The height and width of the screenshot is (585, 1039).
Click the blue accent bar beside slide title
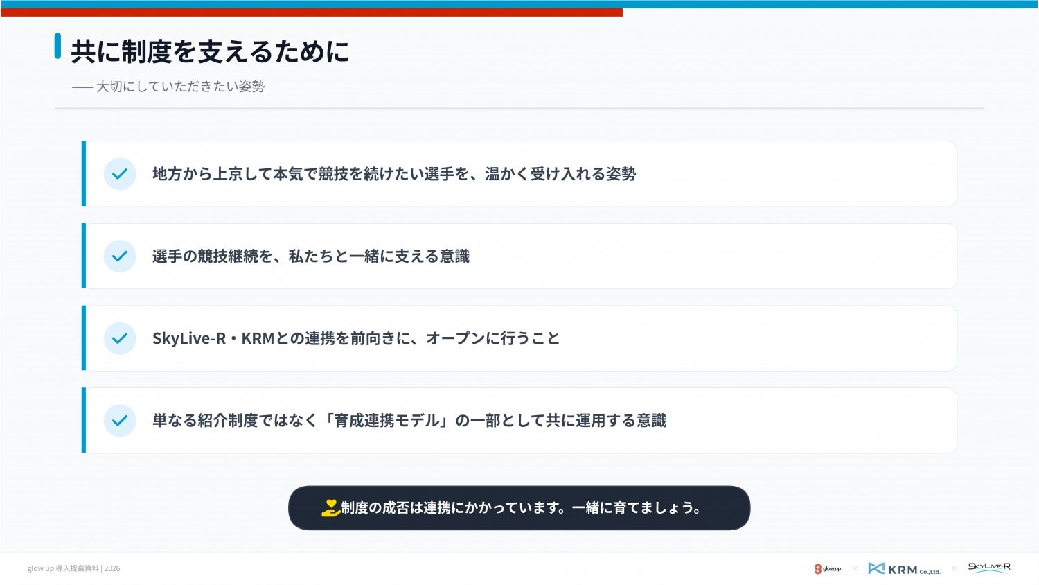coord(57,46)
